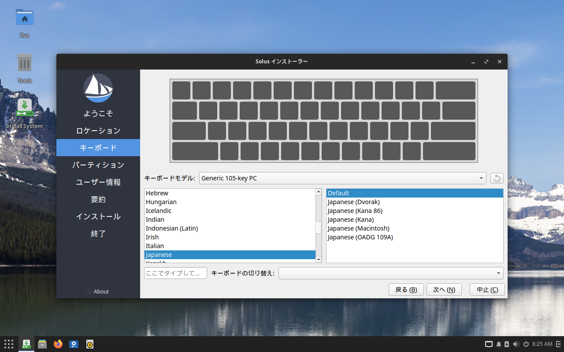Launch Firefox from the taskbar
Screen dimensions: 564x352
point(58,344)
